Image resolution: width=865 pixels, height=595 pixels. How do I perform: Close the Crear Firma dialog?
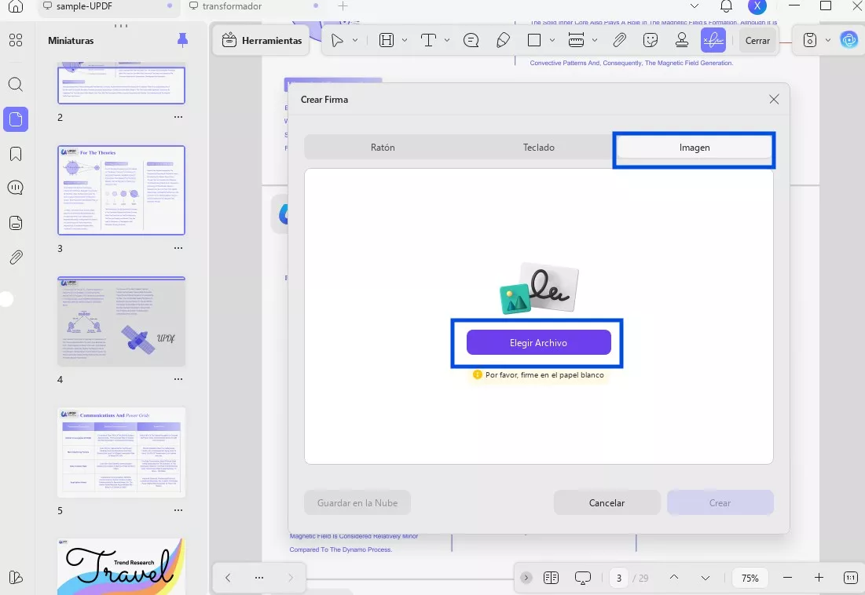(x=774, y=99)
